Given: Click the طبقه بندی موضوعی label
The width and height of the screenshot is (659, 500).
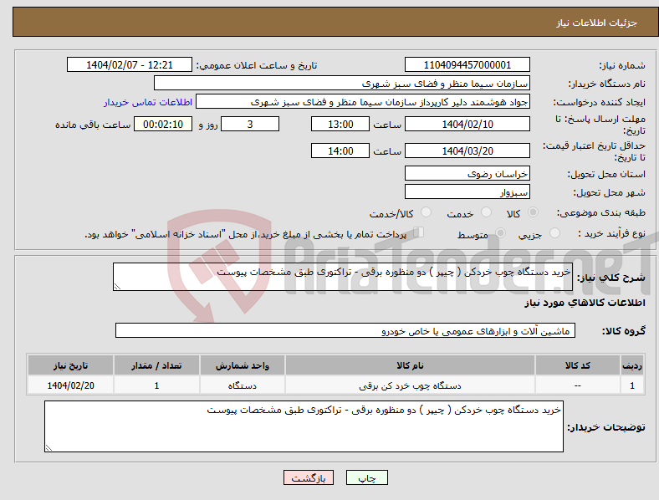Looking at the screenshot, I should pos(601,212).
